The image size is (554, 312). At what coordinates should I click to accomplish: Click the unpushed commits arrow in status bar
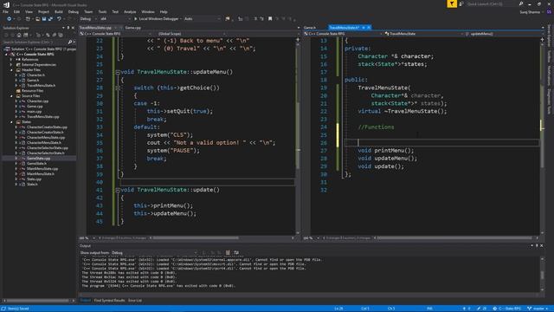[x=467, y=309]
